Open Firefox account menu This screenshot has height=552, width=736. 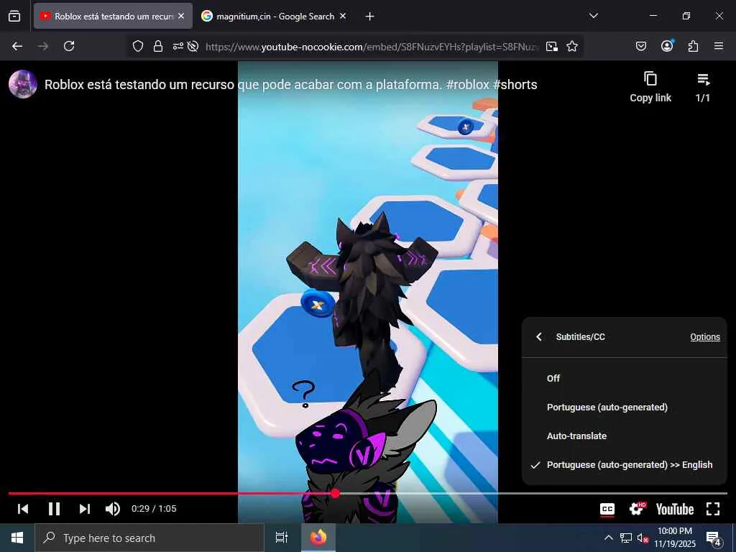click(x=667, y=46)
